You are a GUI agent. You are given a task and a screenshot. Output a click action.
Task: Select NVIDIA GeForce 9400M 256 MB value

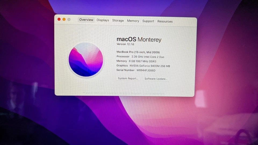pos(150,66)
